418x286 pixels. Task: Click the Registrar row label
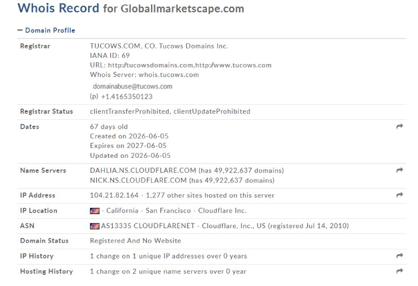35,46
